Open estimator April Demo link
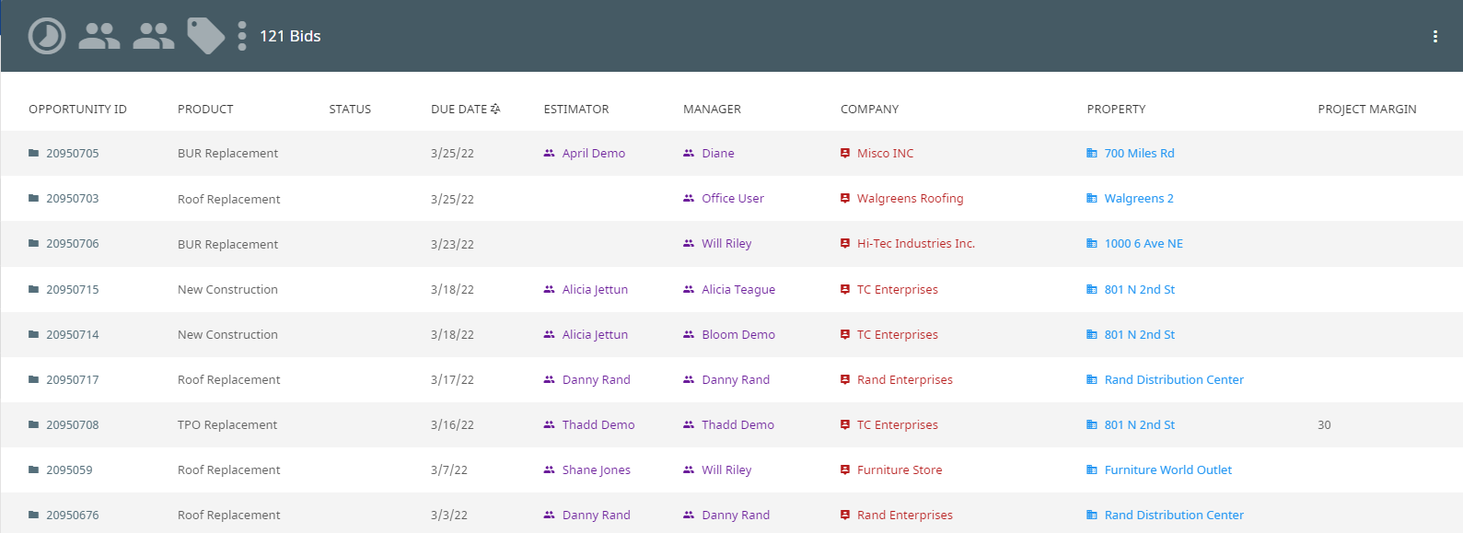The width and height of the screenshot is (1463, 533). click(x=594, y=153)
